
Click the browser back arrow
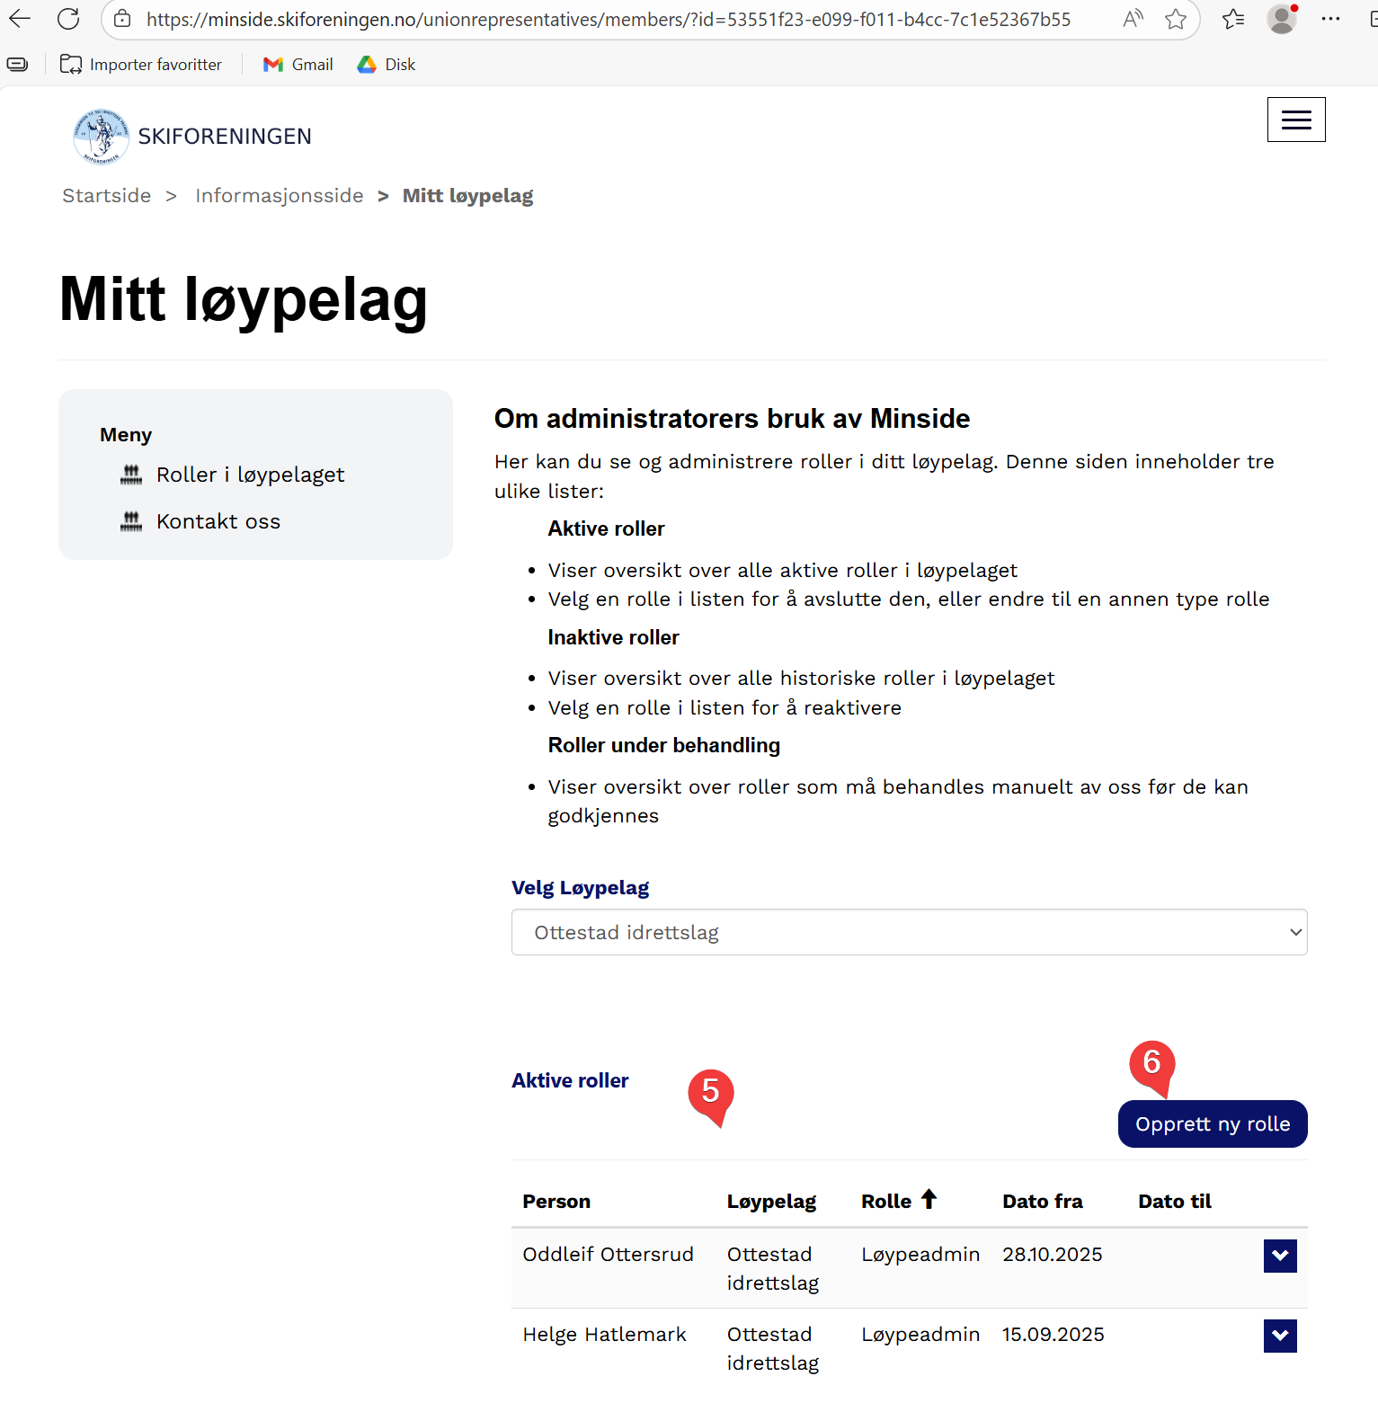point(20,19)
